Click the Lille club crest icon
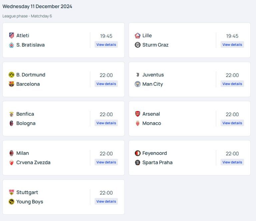The height and width of the screenshot is (221, 256). pyautogui.click(x=138, y=35)
